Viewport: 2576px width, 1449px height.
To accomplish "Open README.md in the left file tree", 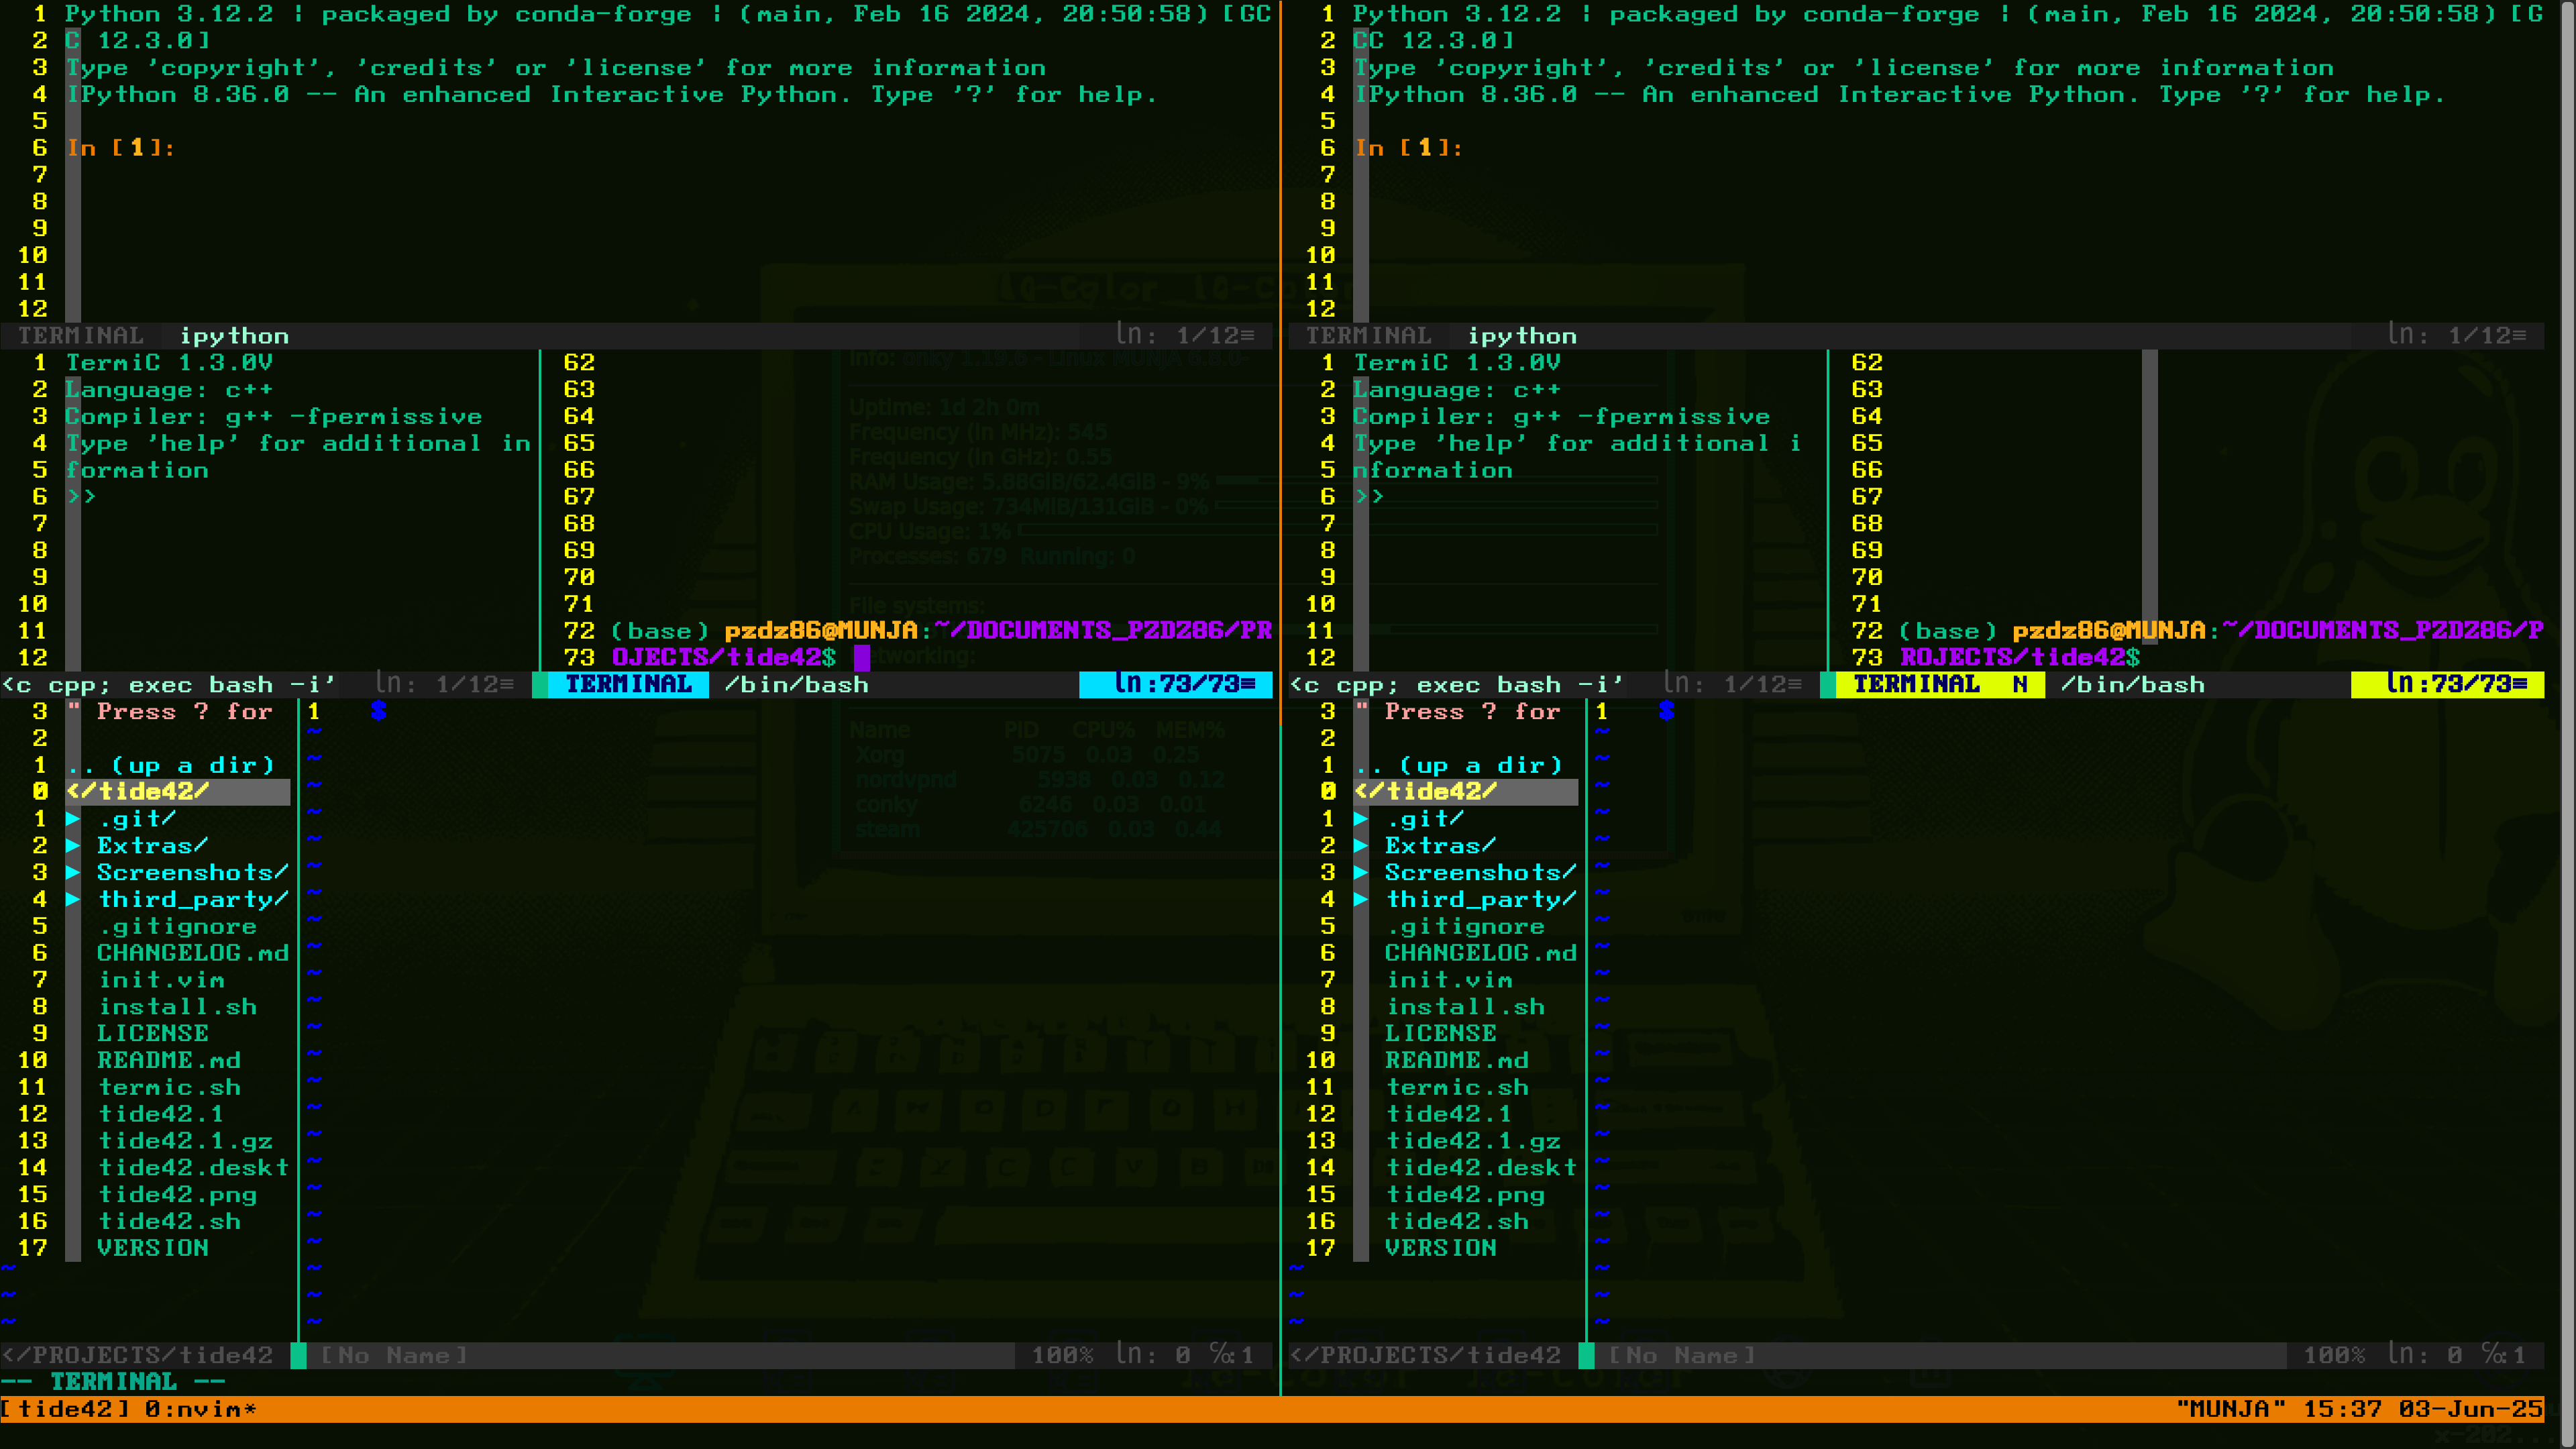I will tap(168, 1061).
